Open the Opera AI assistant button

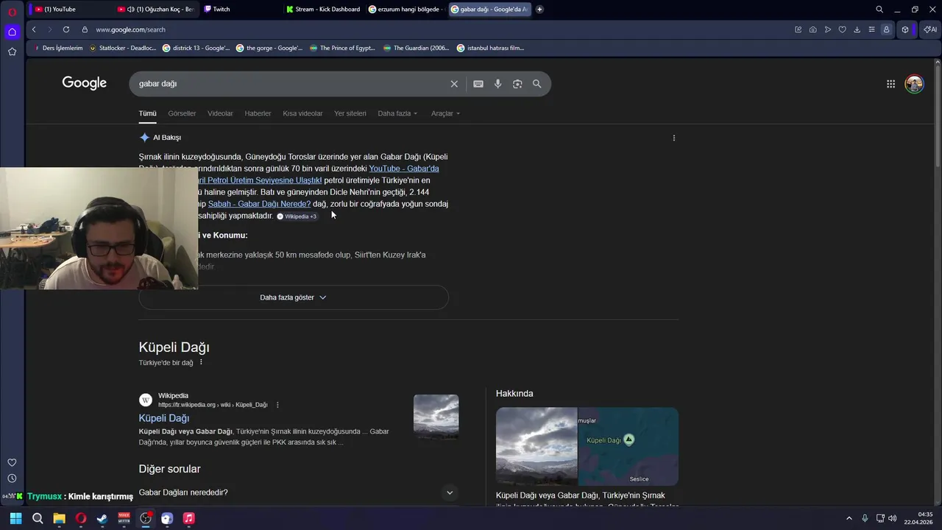coord(930,29)
